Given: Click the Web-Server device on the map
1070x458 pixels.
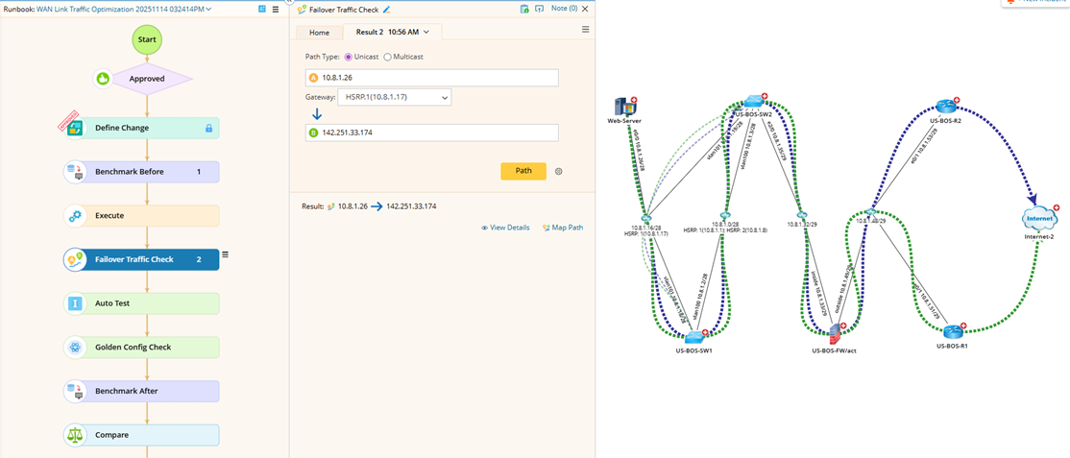Looking at the screenshot, I should point(625,108).
